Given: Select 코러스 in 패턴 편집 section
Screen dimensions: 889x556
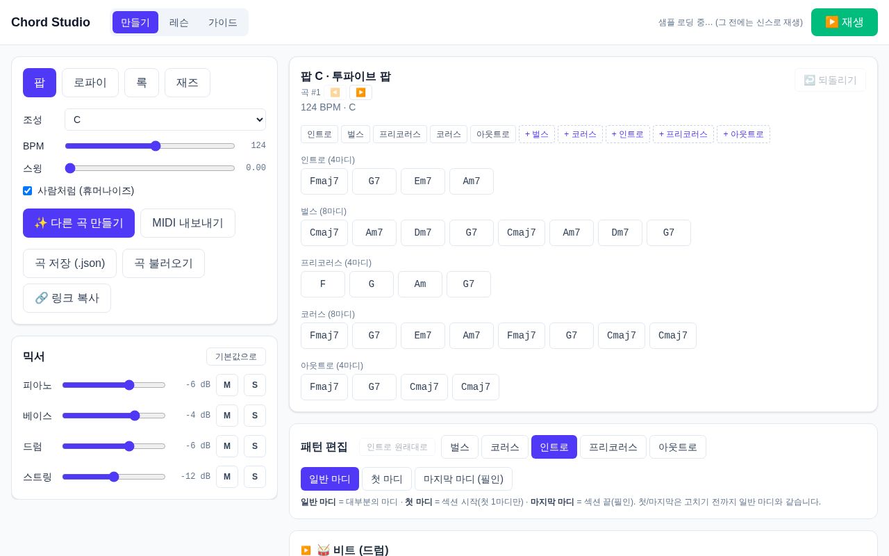Looking at the screenshot, I should click(505, 447).
